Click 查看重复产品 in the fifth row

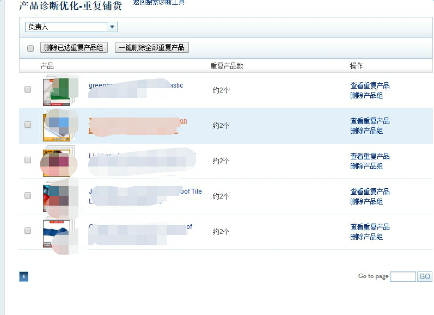pyautogui.click(x=370, y=227)
